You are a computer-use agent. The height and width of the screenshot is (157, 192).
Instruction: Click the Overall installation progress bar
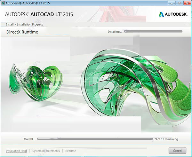pyautogui.click(x=95, y=139)
